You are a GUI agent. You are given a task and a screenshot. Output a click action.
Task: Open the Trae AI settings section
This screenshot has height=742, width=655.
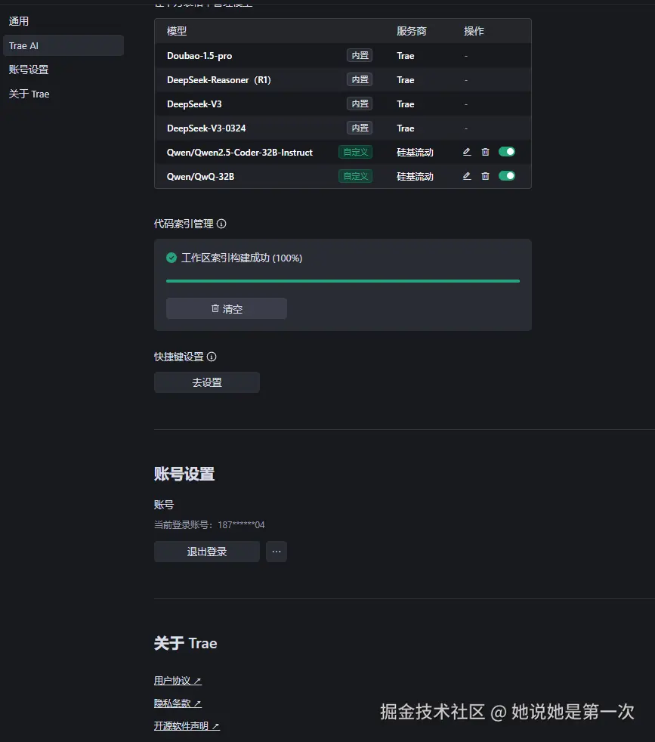[23, 45]
